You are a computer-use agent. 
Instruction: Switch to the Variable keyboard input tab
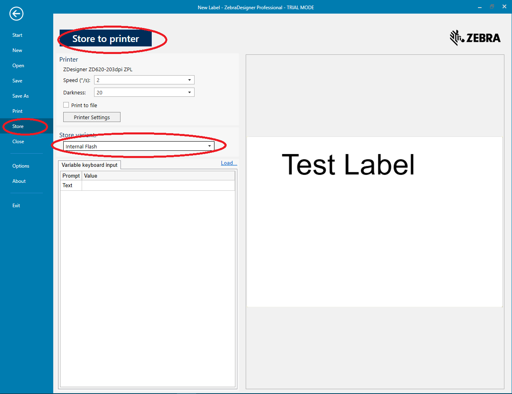pos(89,165)
